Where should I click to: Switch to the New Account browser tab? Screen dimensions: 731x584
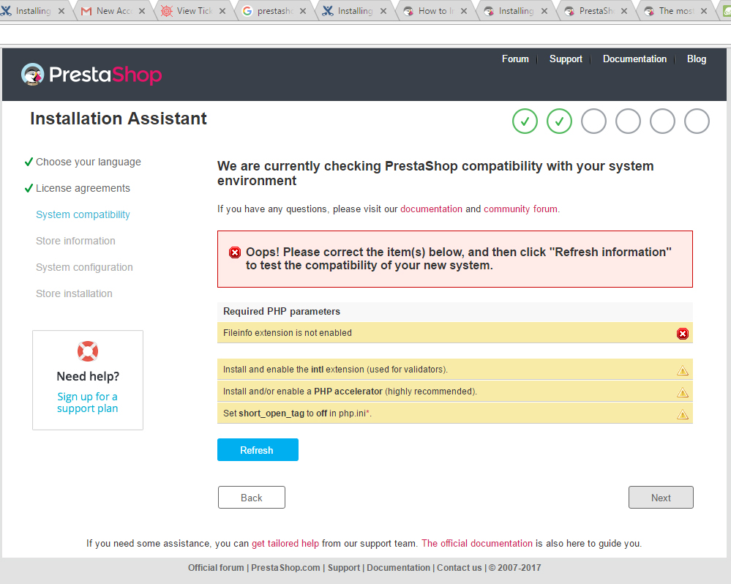click(x=115, y=11)
